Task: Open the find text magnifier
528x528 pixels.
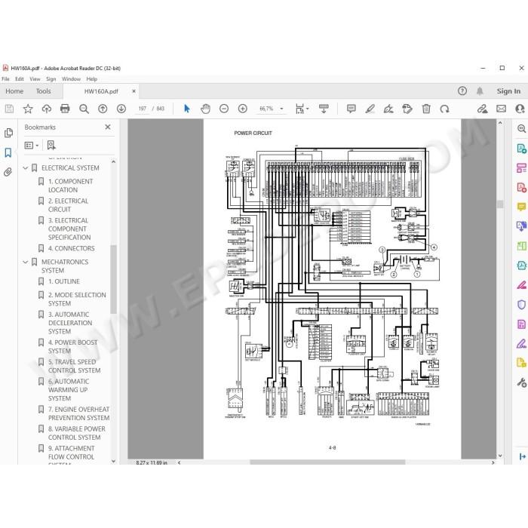Action: pos(84,109)
